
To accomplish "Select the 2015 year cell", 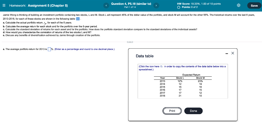I will (162, 87).
